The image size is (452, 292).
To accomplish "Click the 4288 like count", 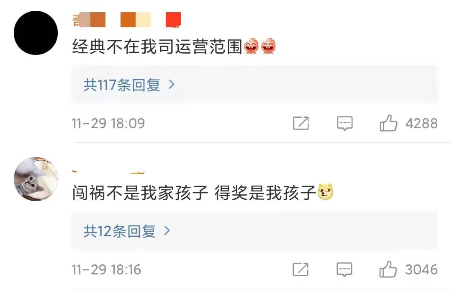I will [421, 124].
